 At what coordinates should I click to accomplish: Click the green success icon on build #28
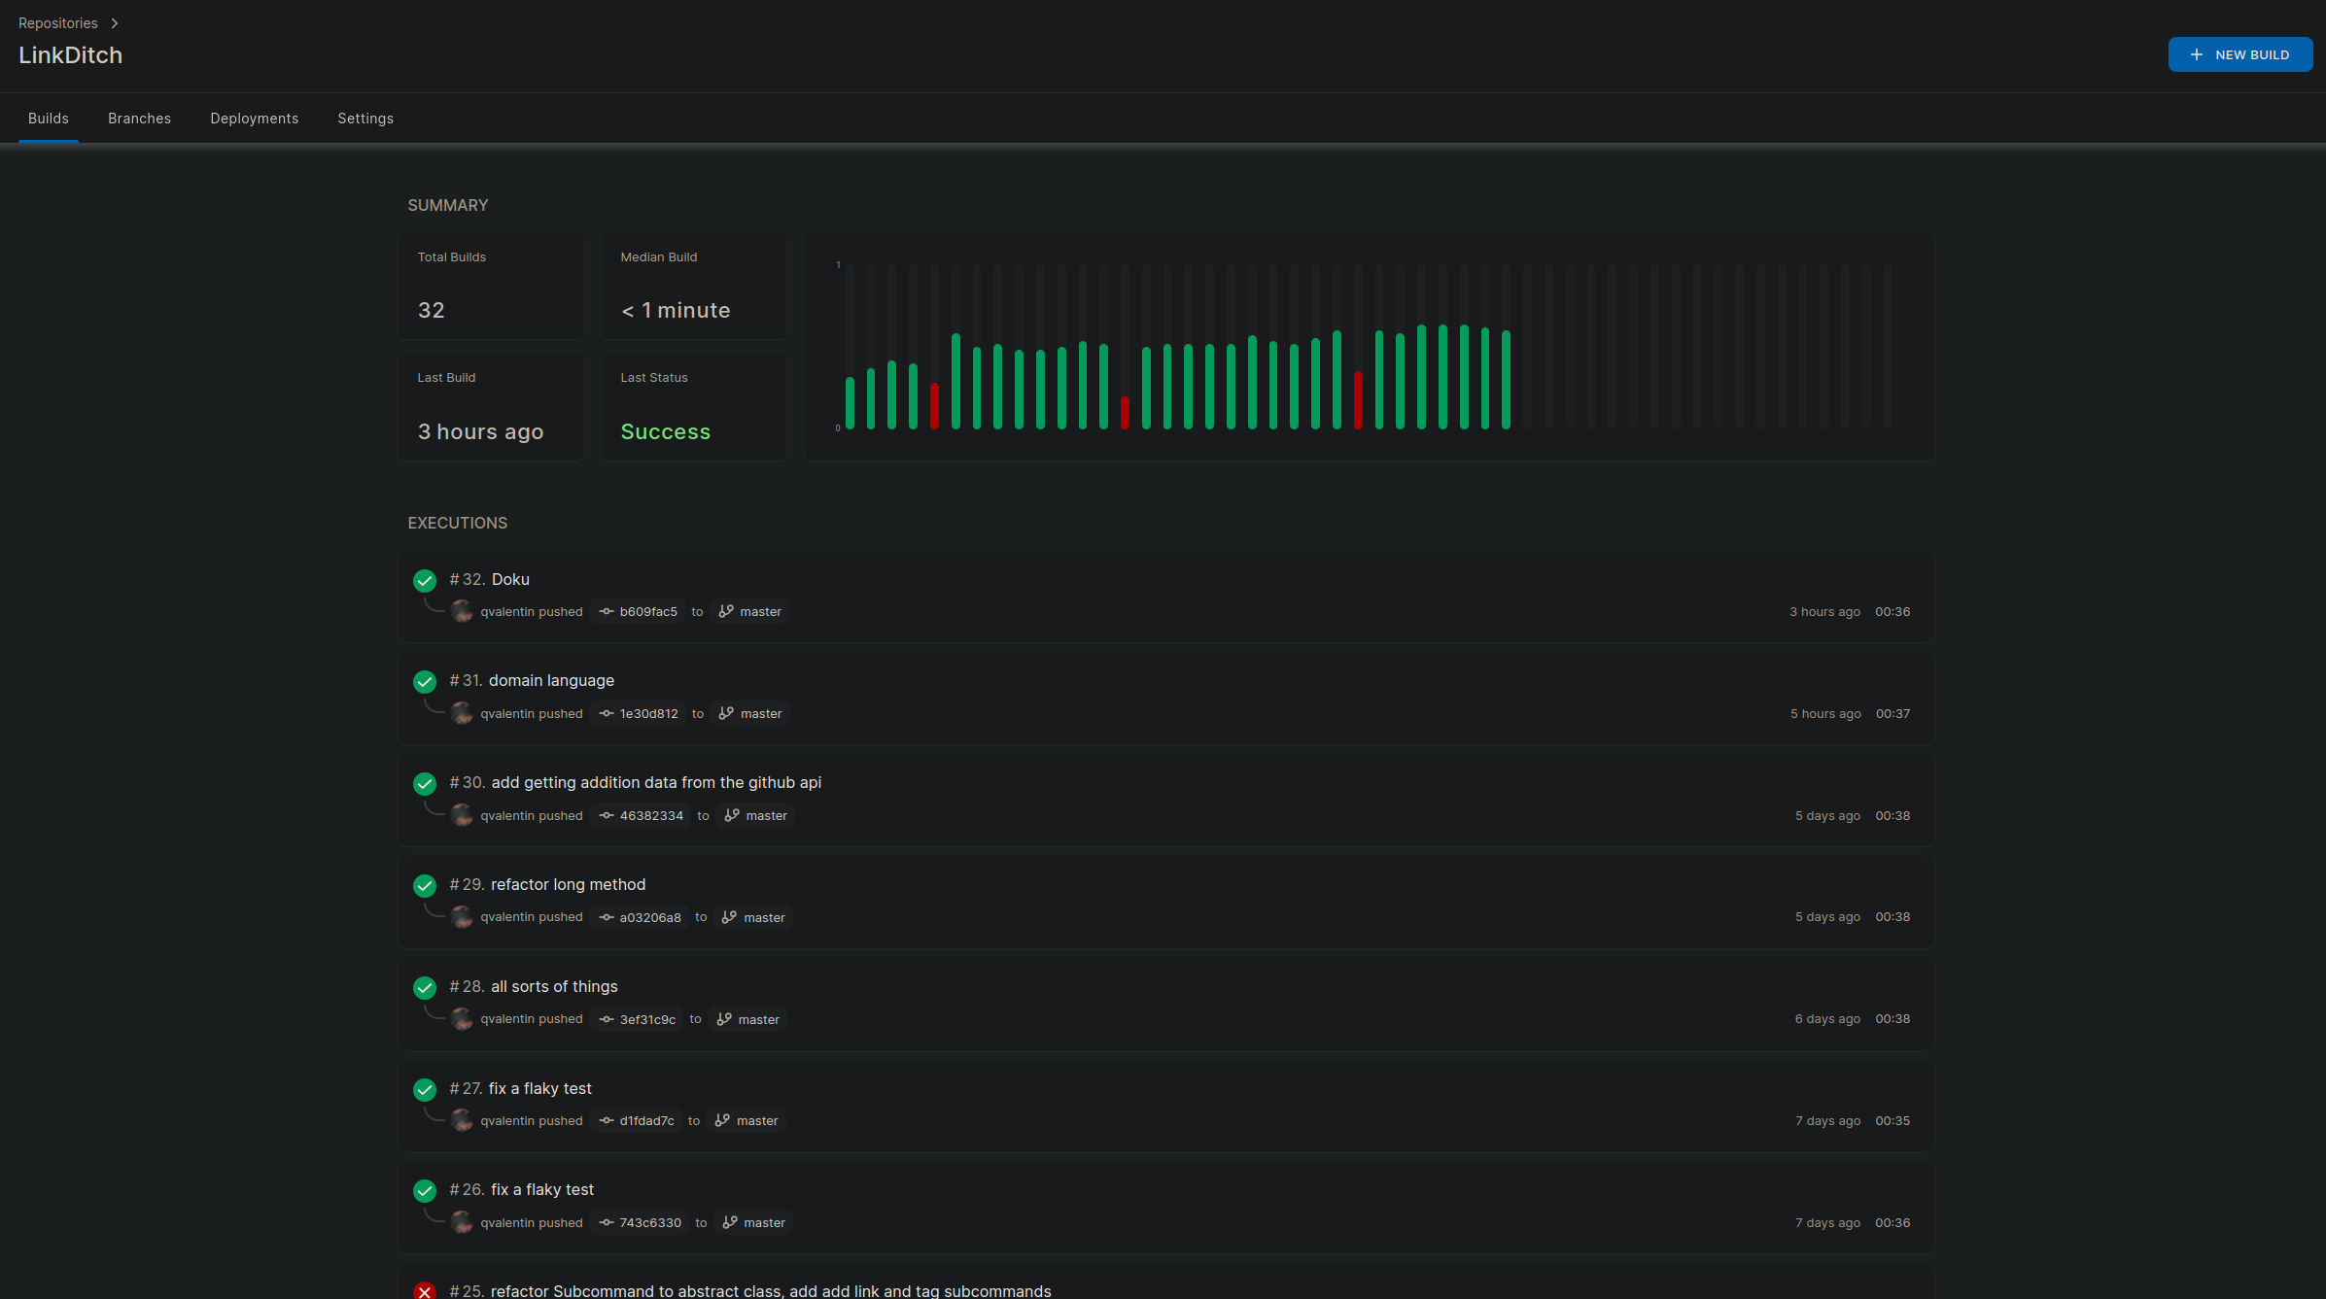tap(425, 986)
